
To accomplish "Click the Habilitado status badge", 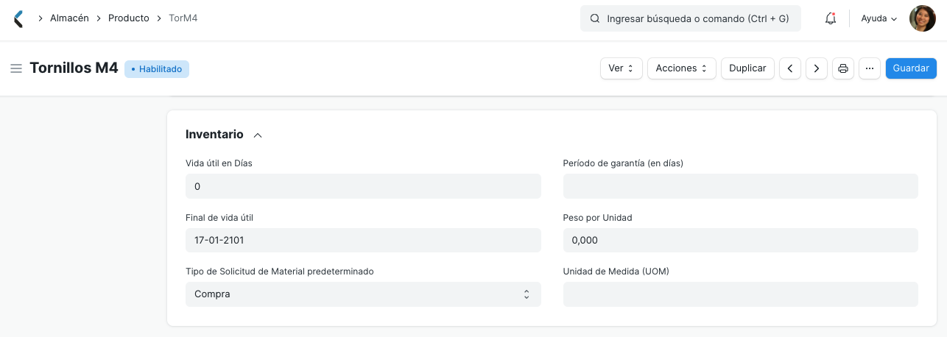I will [157, 69].
